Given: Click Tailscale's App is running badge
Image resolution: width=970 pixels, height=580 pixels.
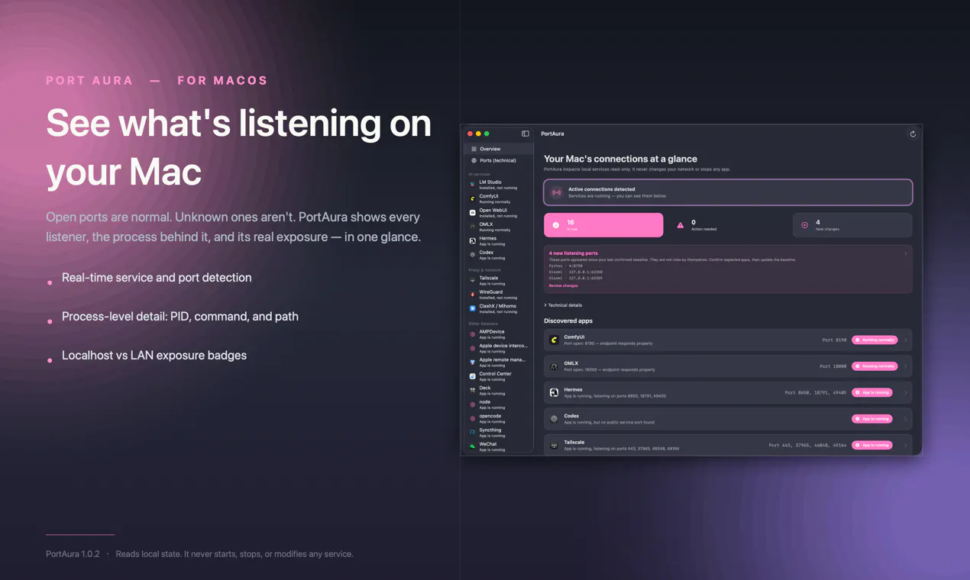Looking at the screenshot, I should click(872, 445).
